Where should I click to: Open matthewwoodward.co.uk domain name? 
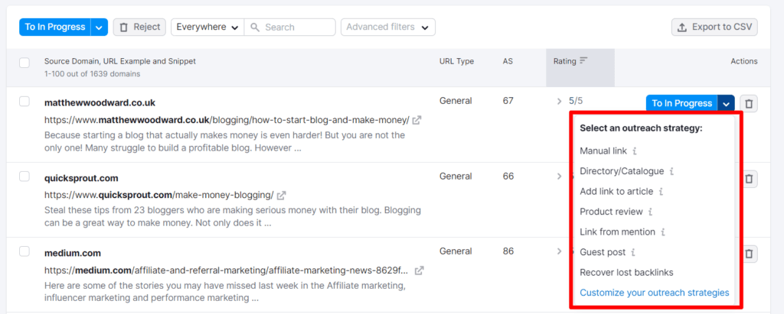coord(100,103)
